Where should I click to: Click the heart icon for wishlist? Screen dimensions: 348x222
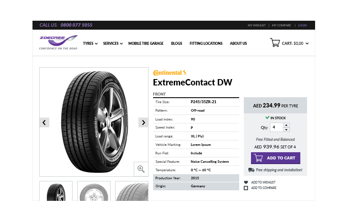point(246,182)
